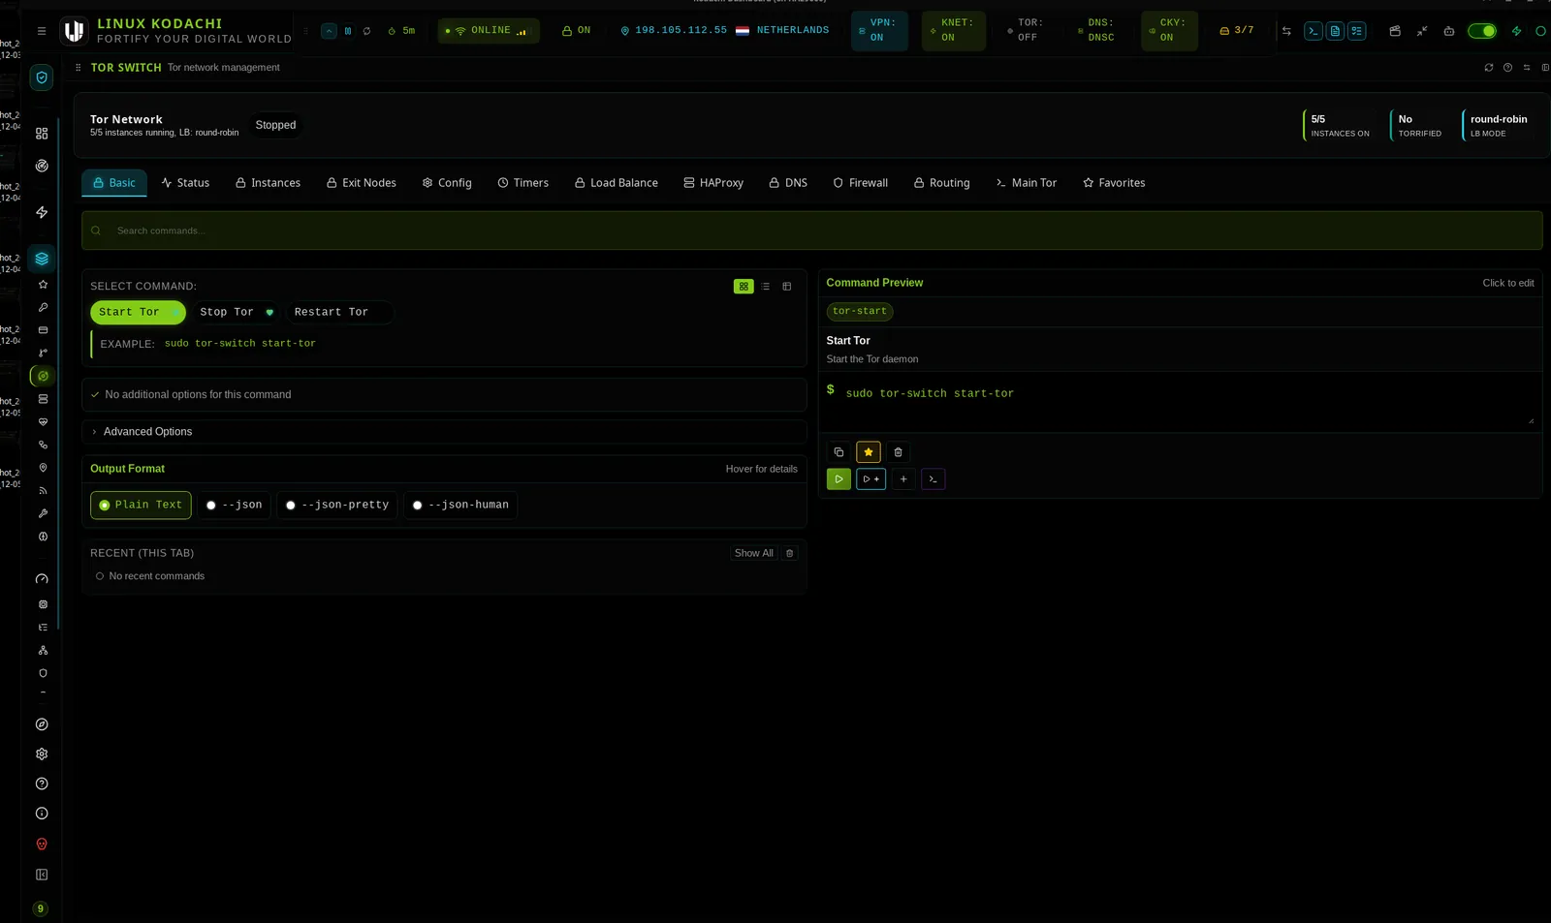This screenshot has height=923, width=1551.
Task: Select the --json output format
Action: pos(235,506)
